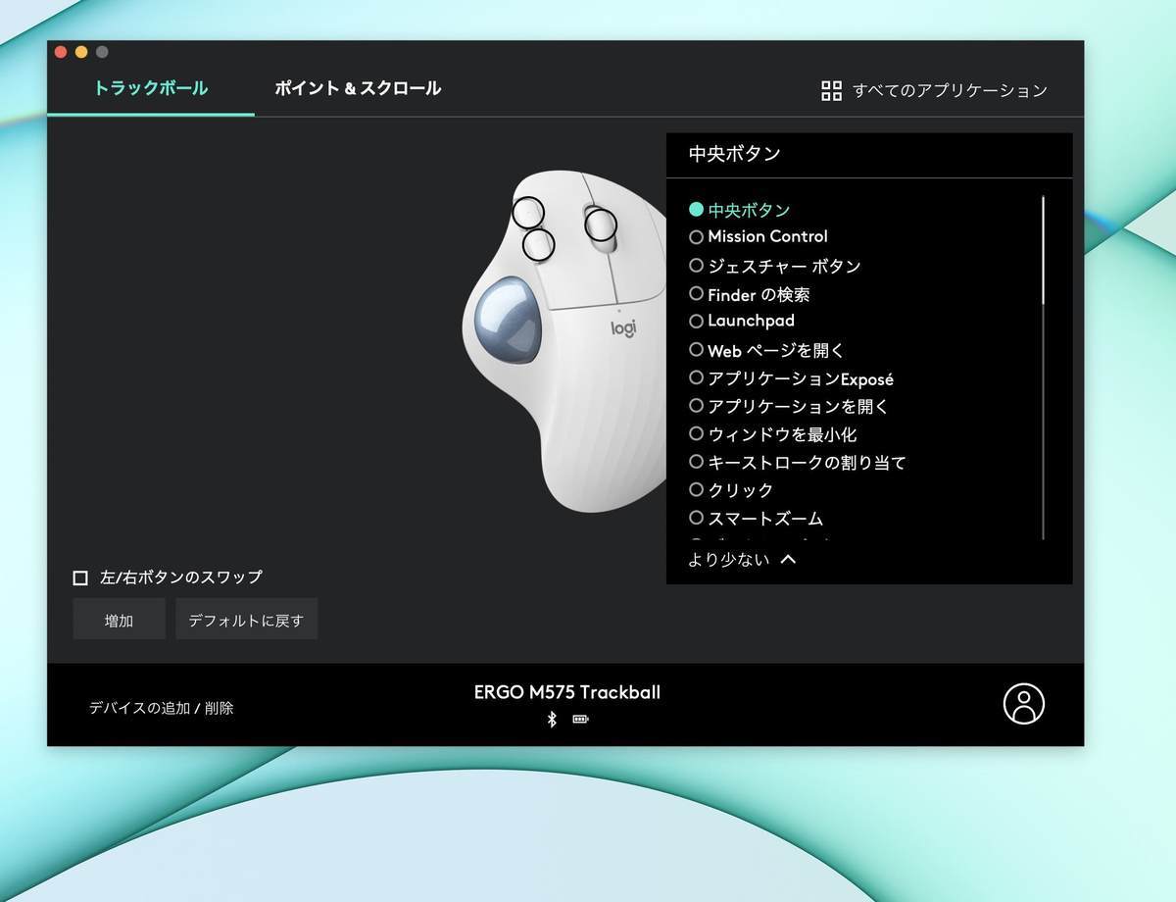
Task: Enable 左/右ボタンのスワップ checkbox
Action: [81, 578]
